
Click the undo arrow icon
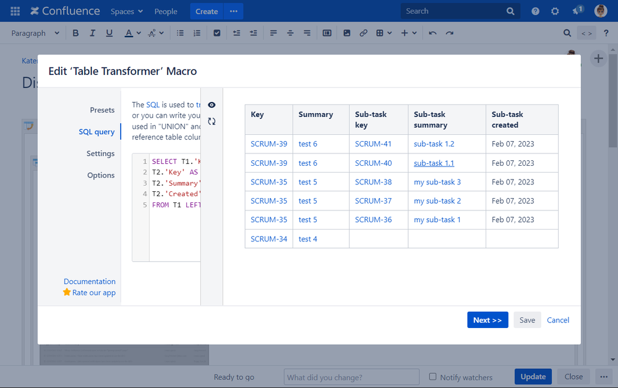click(432, 33)
